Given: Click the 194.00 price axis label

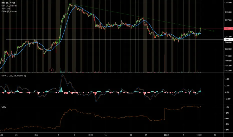Looking at the screenshot, I should tap(228, 56).
